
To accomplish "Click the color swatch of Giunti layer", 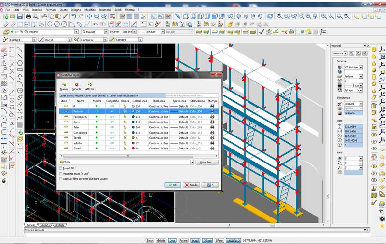I will (132, 149).
